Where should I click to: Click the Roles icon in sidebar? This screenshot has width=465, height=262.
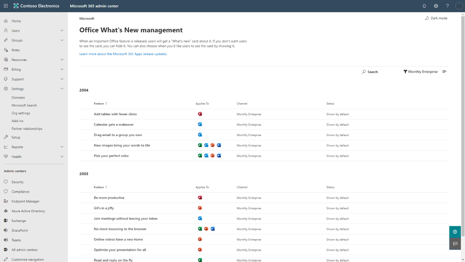coord(6,50)
